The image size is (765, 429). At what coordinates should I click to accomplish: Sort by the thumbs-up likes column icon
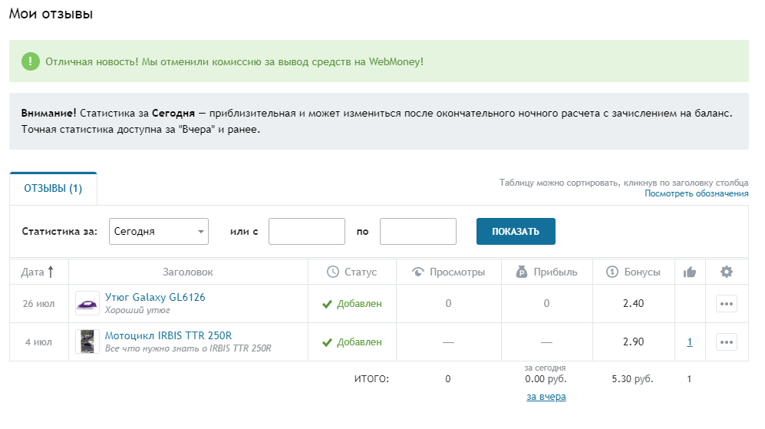click(x=689, y=272)
